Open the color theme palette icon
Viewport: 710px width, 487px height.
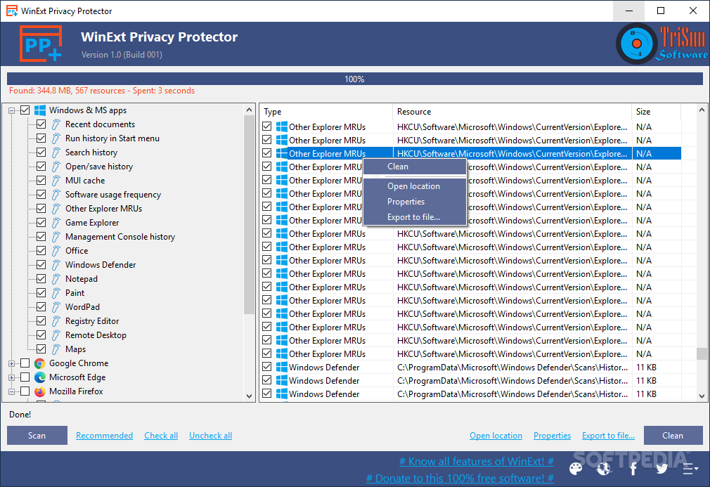point(576,469)
